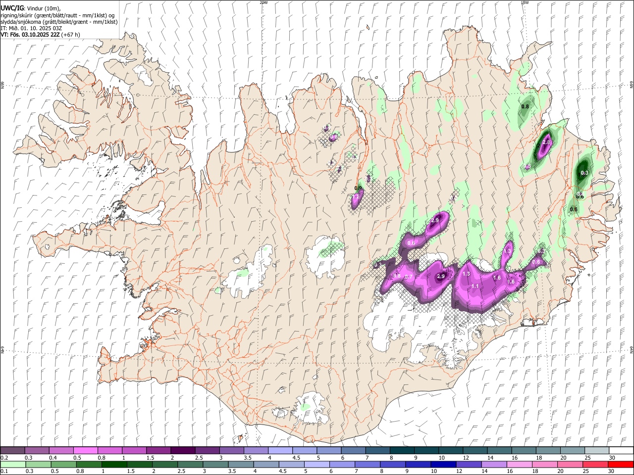Screen dimensions: 634x475
Task: Click the 1.1 value in the large purple area
Action: click(475, 286)
